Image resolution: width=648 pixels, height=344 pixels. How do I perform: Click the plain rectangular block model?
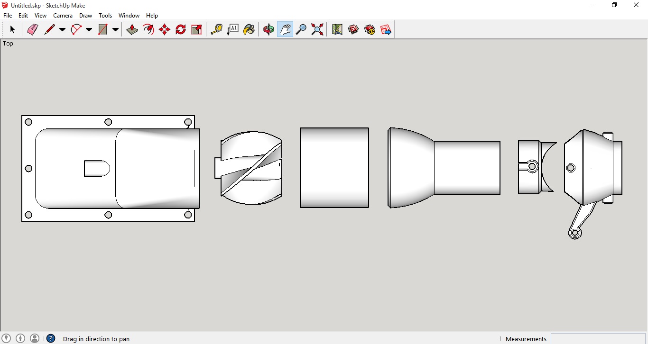334,168
